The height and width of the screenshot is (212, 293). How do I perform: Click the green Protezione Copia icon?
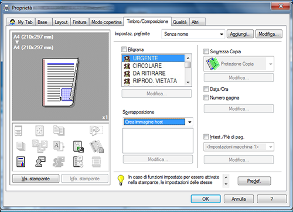(x=212, y=64)
